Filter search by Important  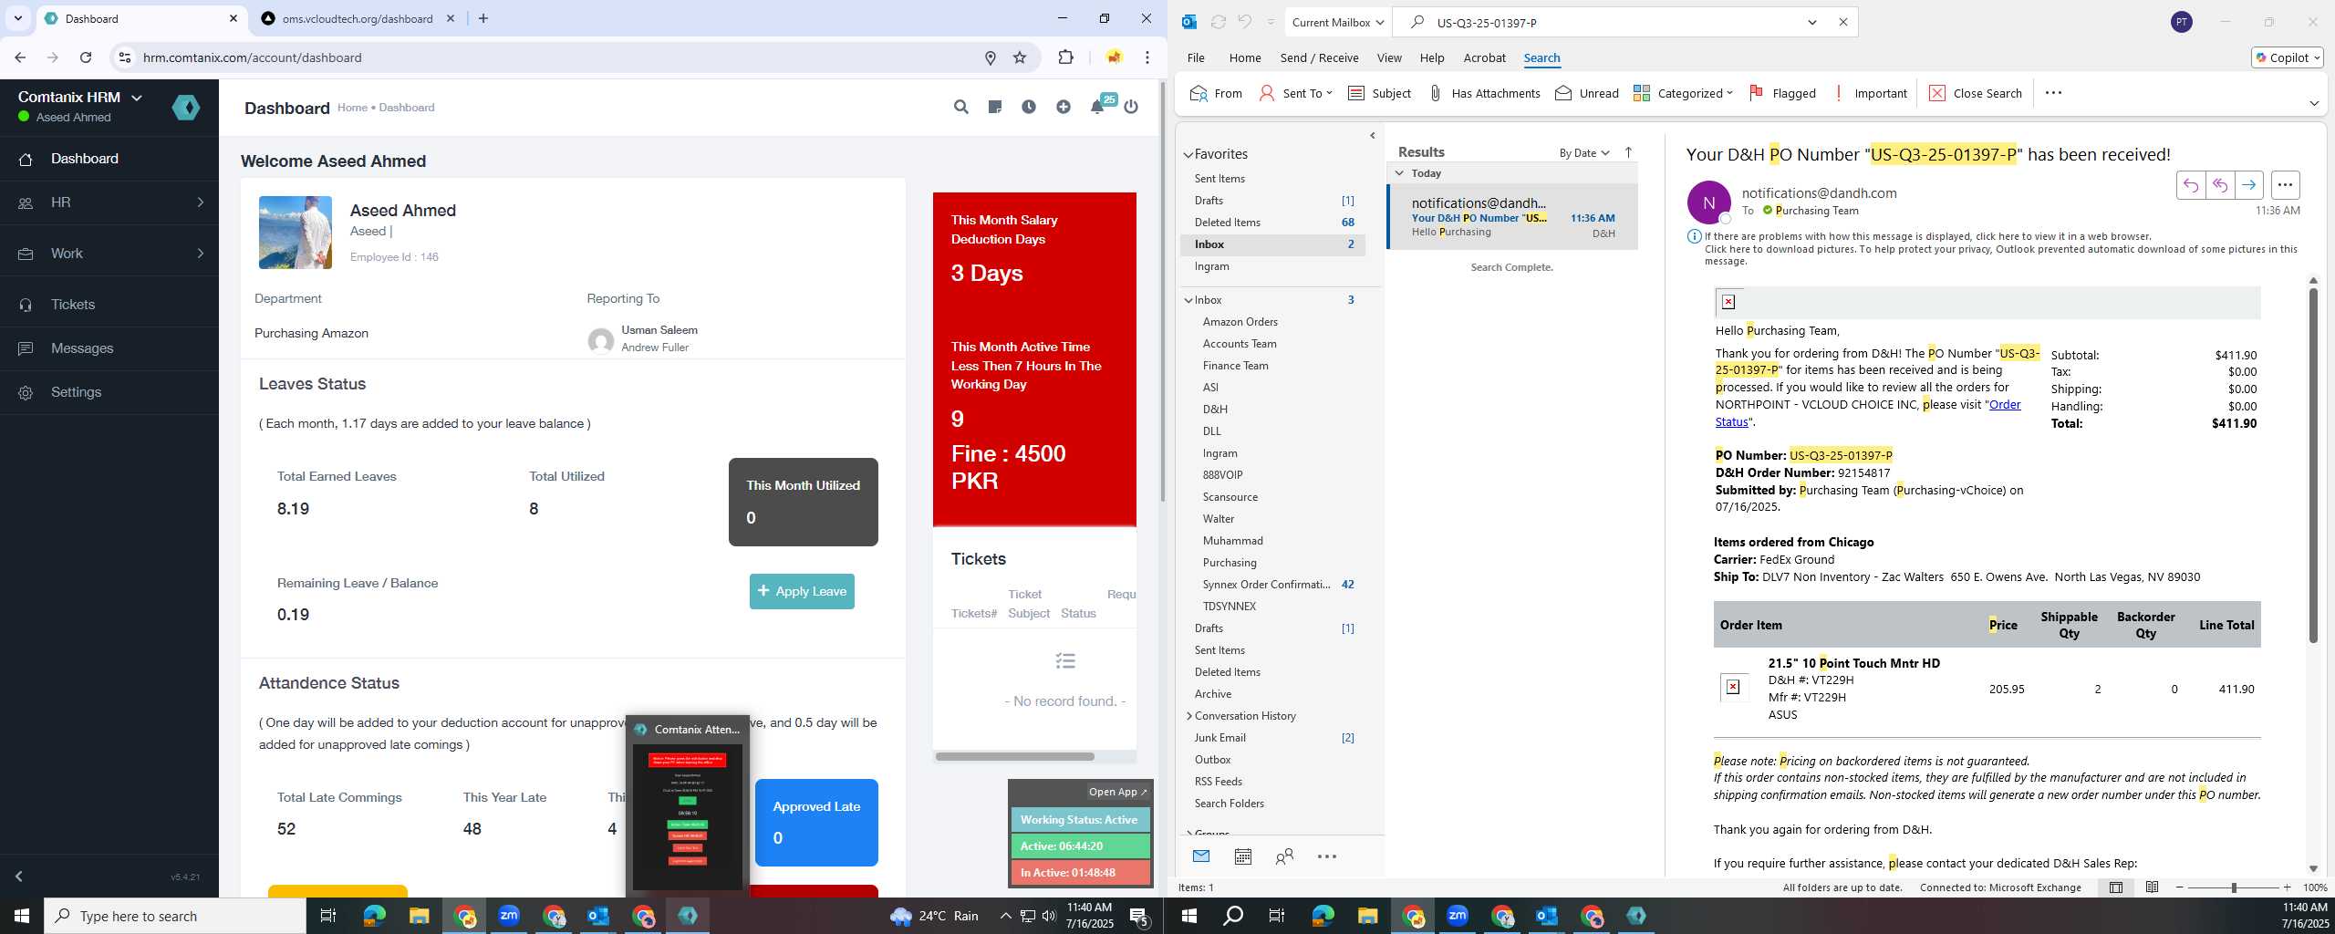tap(1869, 93)
